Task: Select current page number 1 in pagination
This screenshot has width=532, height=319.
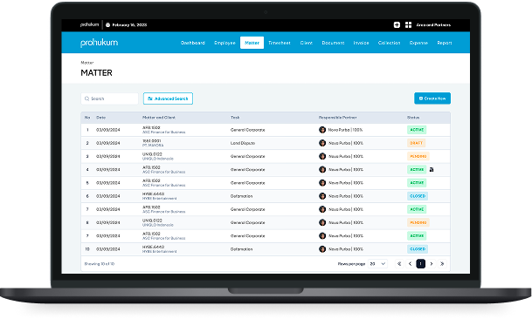Action: coord(421,264)
